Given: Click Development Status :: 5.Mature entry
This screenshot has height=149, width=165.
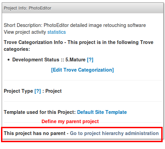Looking at the screenshot, I should (49, 60).
